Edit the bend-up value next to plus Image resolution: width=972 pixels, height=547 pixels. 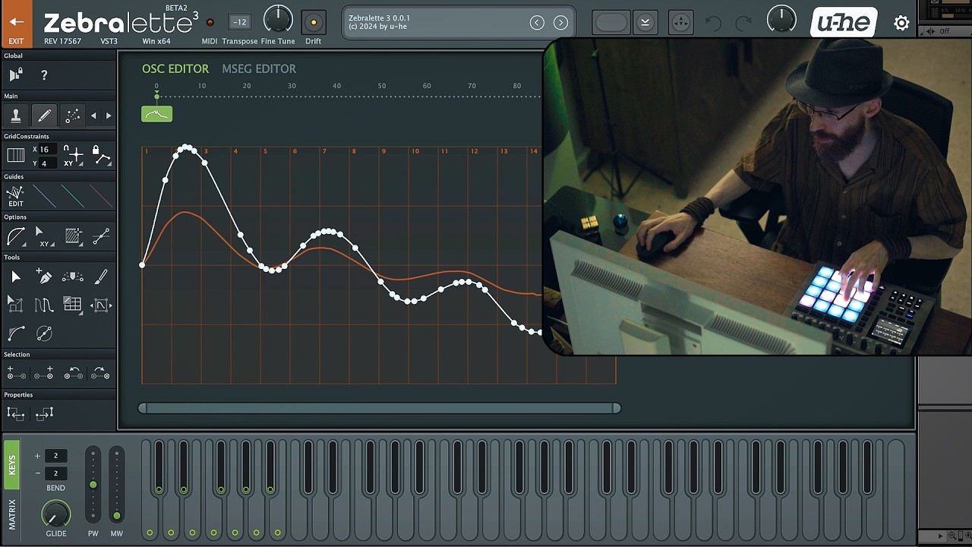click(x=55, y=456)
